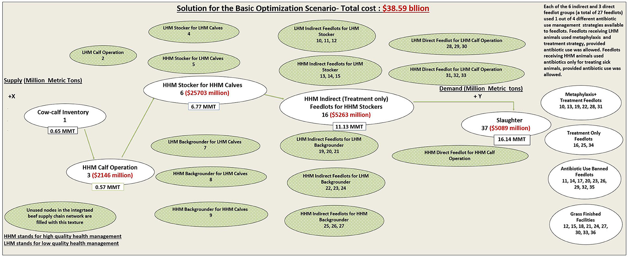Select the HHM stands for definition line
The width and height of the screenshot is (628, 257).
point(63,236)
